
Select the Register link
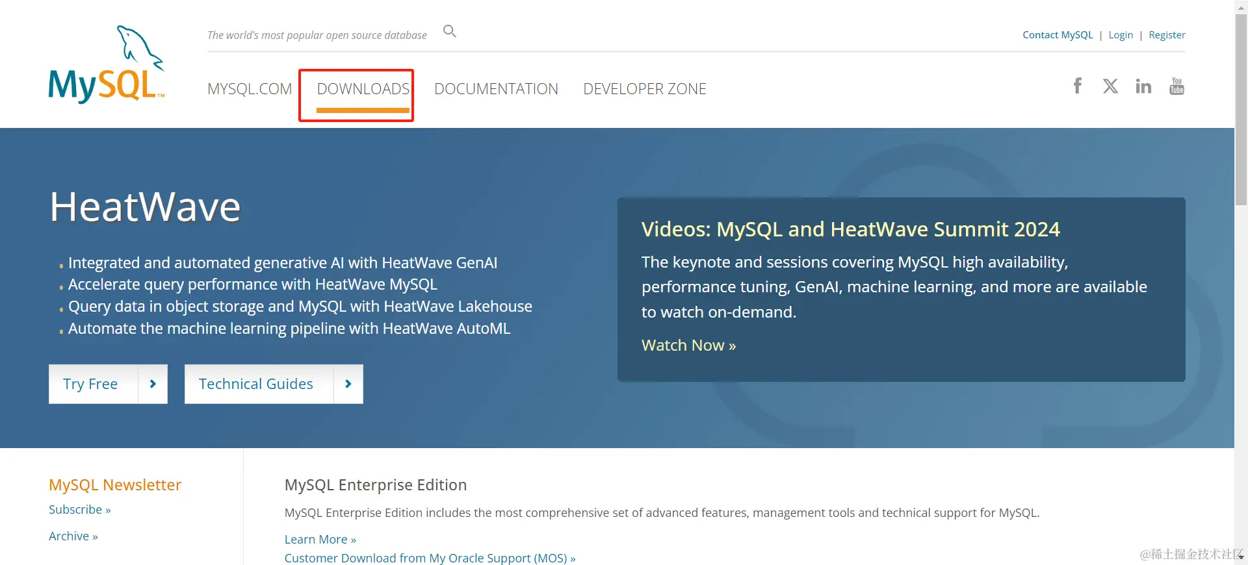tap(1167, 35)
